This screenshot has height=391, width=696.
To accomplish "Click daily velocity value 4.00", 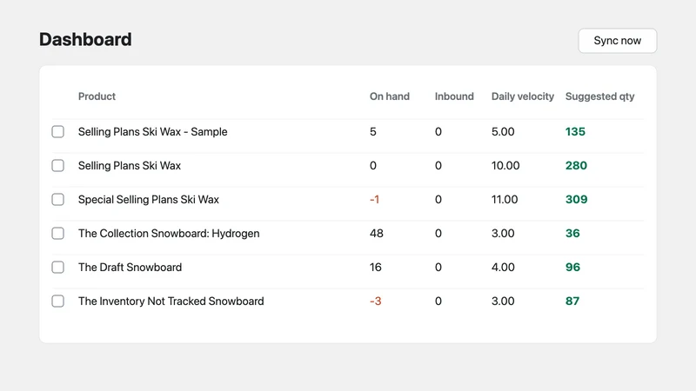I will (x=503, y=268).
